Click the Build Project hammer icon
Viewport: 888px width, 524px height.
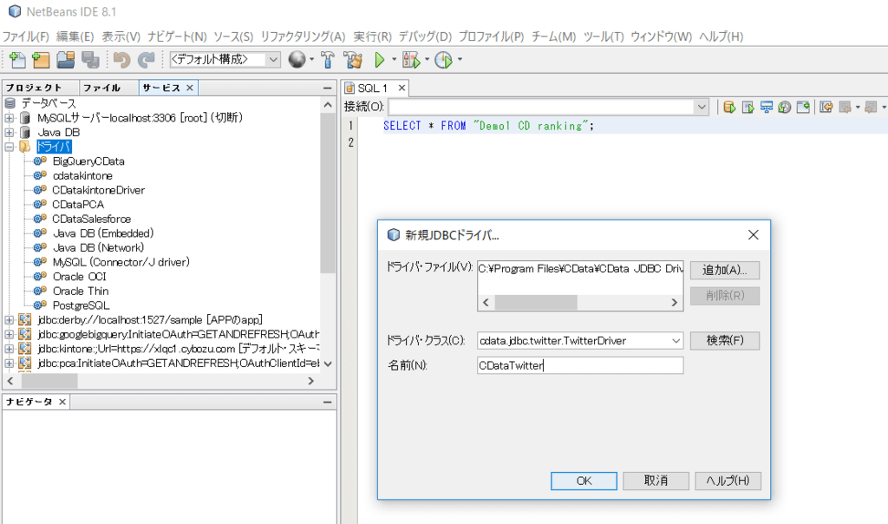[x=328, y=60]
